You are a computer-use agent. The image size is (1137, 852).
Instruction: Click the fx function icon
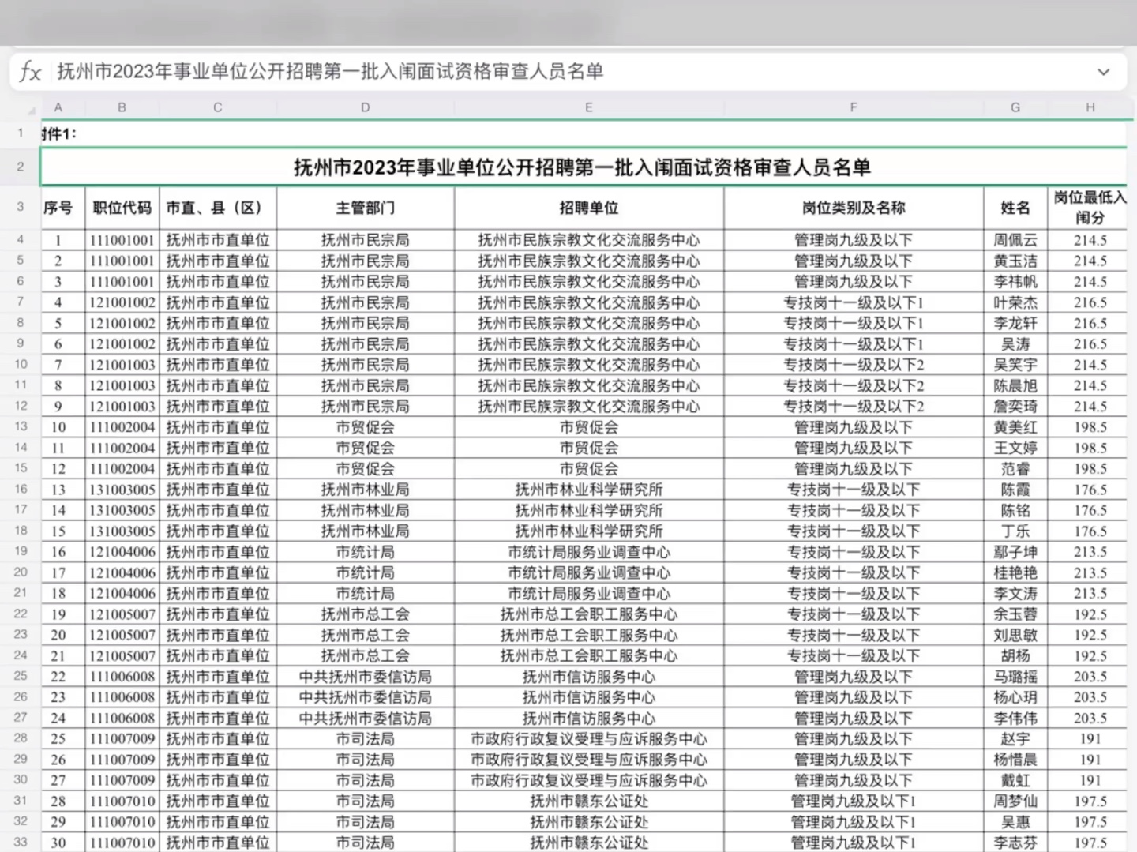point(30,72)
